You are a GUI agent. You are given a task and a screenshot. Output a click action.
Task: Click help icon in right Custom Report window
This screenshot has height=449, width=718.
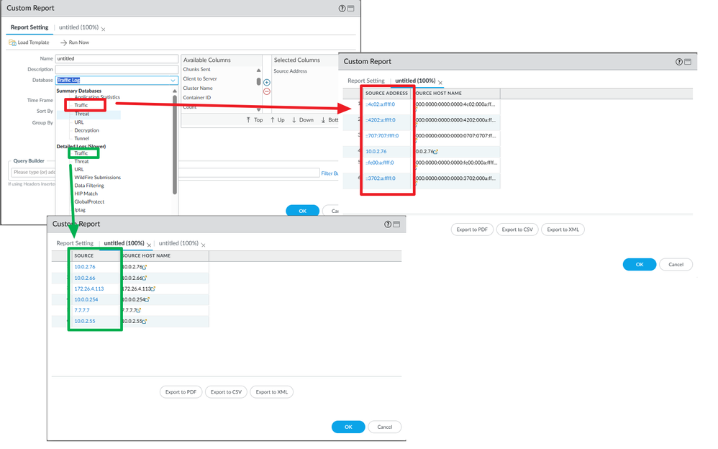(x=678, y=62)
